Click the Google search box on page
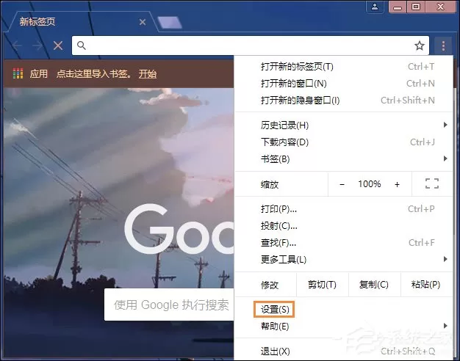The width and height of the screenshot is (460, 361). pyautogui.click(x=169, y=305)
